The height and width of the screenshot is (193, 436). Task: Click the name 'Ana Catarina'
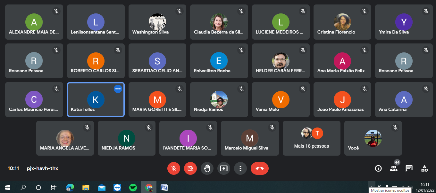coord(393,109)
